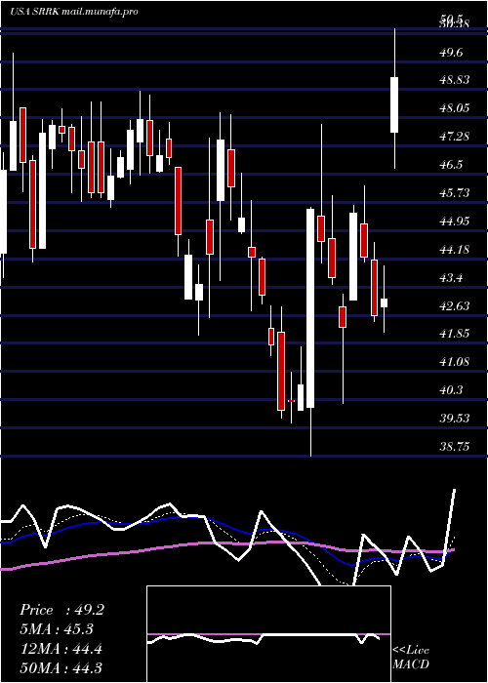
Task: Click the '5MA : 45.3' readout
Action: pos(57,629)
